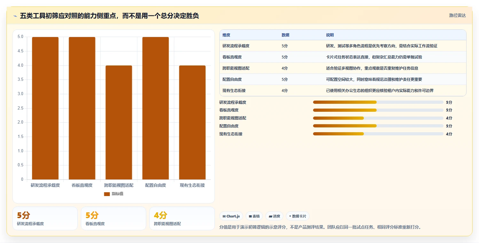Select the 跨职能视图适配 table row cell
Screen dimensions: 479x243
click(236, 68)
